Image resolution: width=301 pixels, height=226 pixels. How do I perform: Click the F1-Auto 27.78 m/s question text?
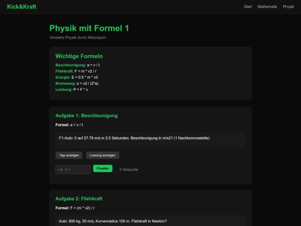[x=134, y=138]
